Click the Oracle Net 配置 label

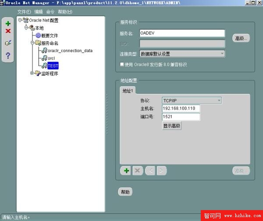pyautogui.click(x=43, y=20)
